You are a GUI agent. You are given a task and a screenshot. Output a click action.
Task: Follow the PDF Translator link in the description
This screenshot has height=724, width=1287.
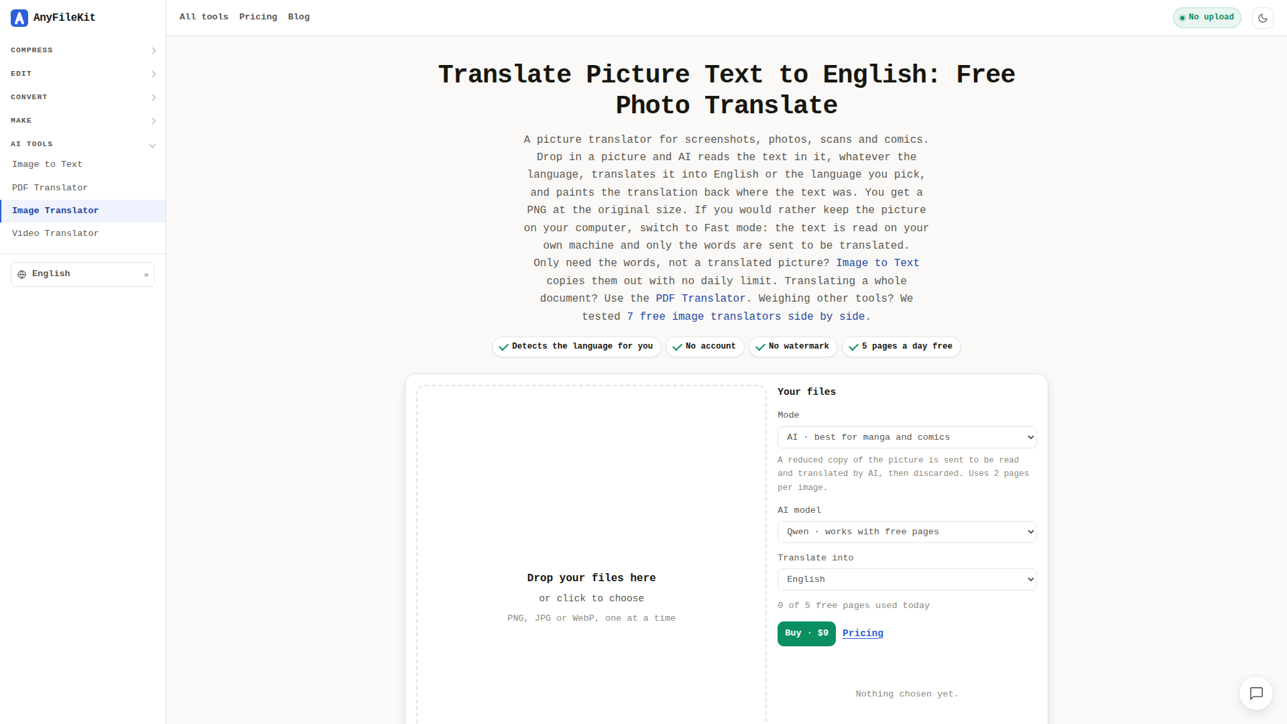click(x=700, y=298)
